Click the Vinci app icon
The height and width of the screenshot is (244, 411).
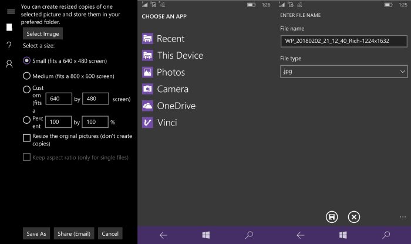pos(147,123)
